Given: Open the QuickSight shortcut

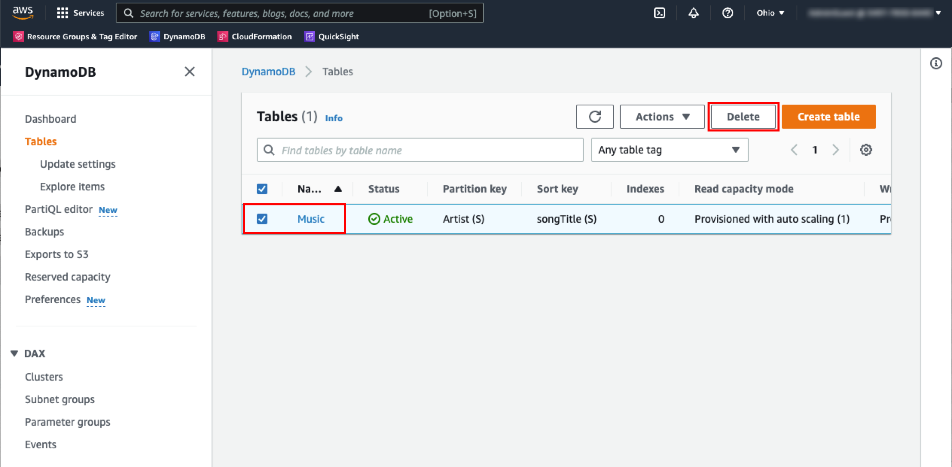Looking at the screenshot, I should [x=331, y=37].
